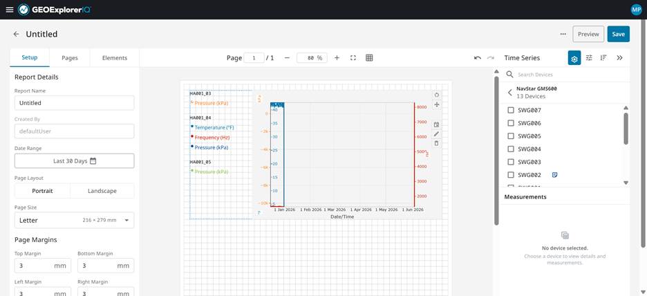Go back from NavStar GMS600 device list
This screenshot has height=296, width=647.
(509, 93)
